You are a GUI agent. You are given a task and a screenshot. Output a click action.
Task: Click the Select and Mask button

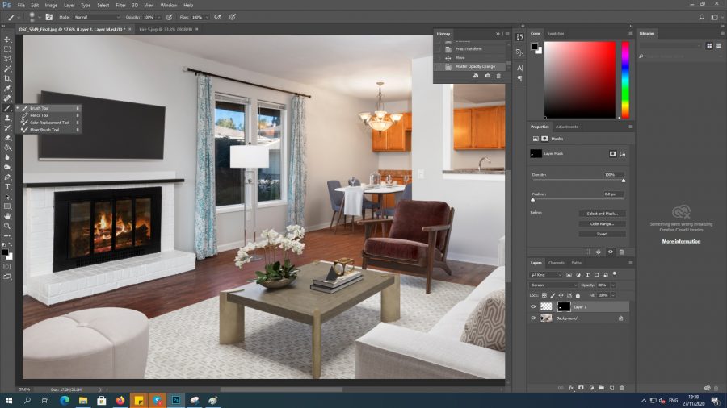pyautogui.click(x=602, y=214)
